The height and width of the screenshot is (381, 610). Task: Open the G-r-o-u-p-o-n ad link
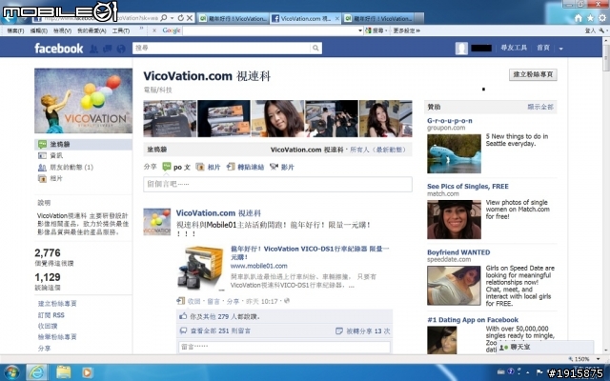click(450, 121)
